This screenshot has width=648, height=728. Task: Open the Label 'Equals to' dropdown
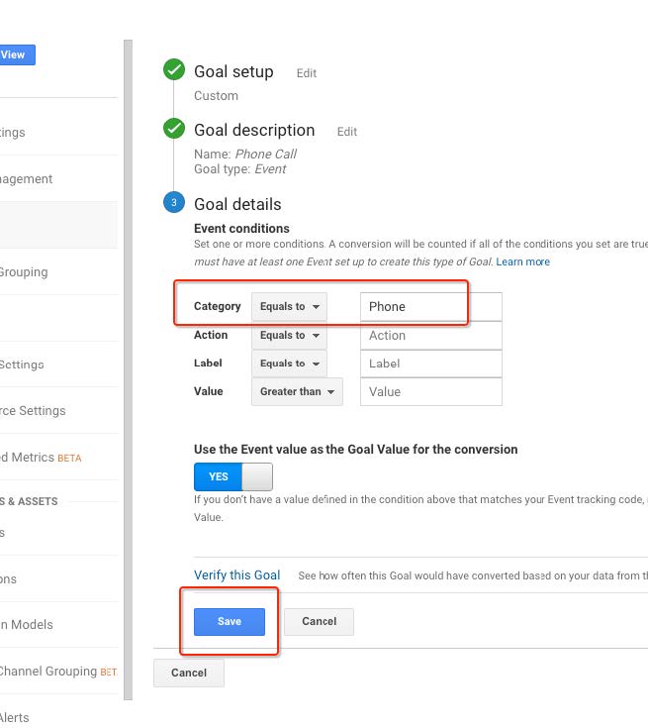click(x=289, y=364)
